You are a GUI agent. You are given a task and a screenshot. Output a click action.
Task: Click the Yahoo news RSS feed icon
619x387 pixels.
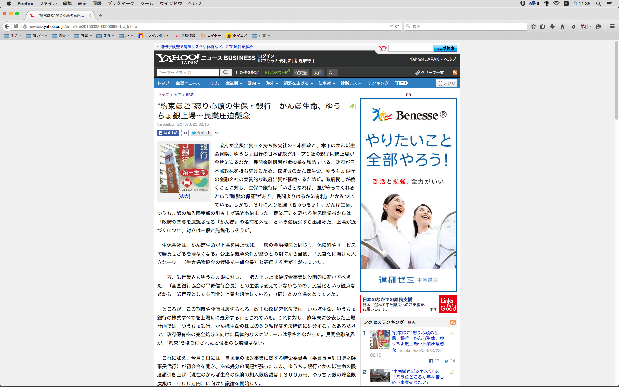tap(455, 73)
